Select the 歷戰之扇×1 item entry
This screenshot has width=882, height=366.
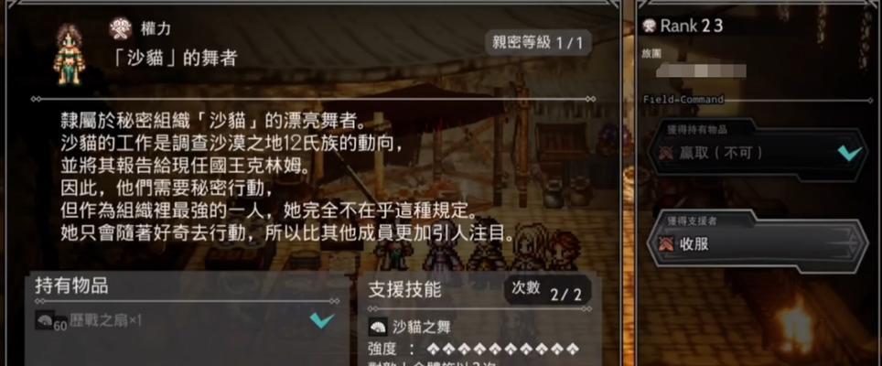click(x=186, y=320)
